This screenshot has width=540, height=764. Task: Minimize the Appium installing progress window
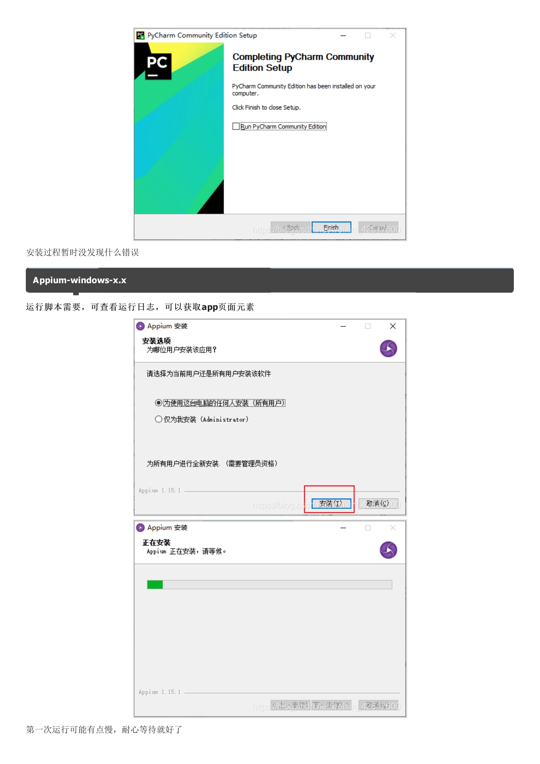[343, 528]
